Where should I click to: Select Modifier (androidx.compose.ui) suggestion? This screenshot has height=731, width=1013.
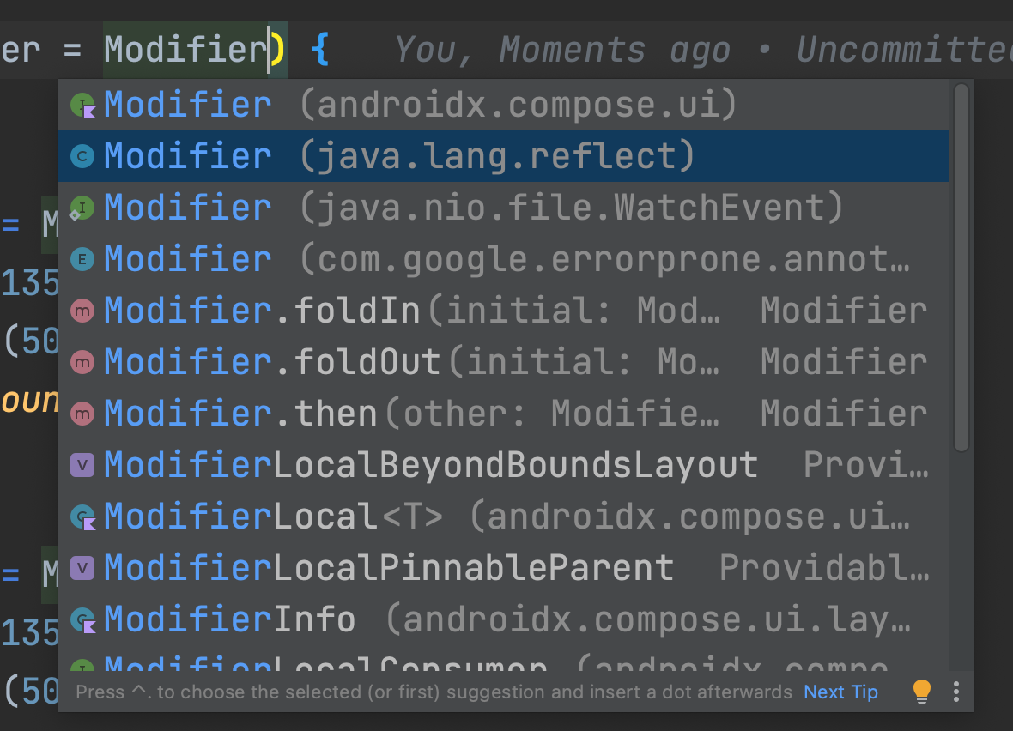tap(504, 105)
